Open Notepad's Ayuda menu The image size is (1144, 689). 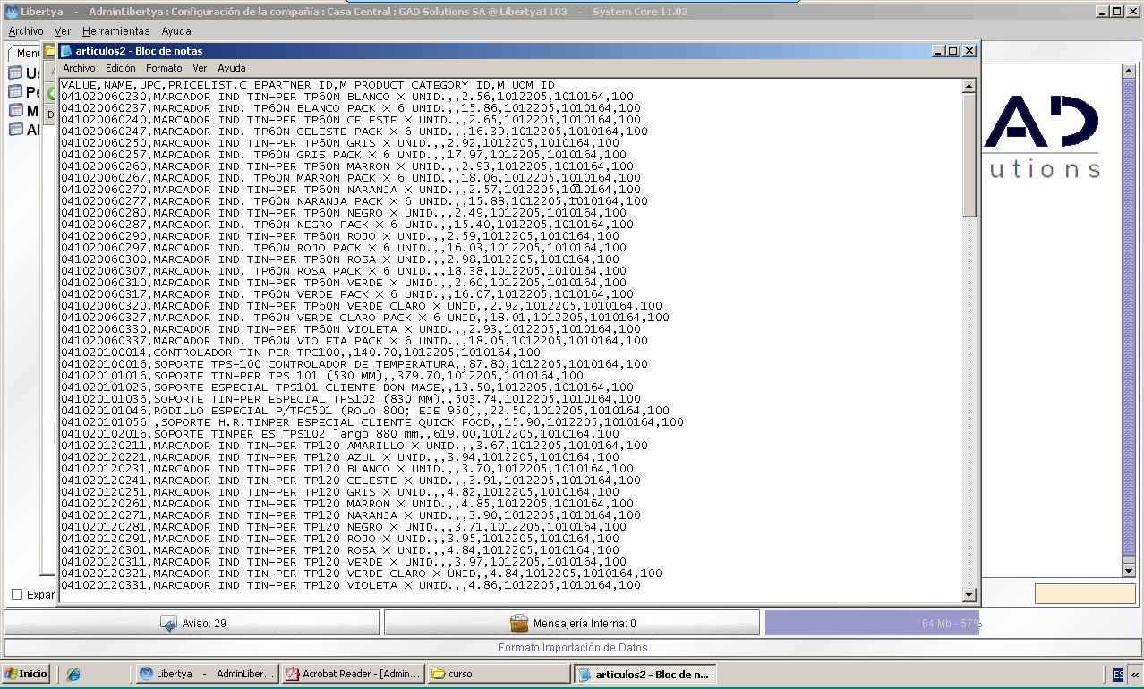[x=232, y=68]
